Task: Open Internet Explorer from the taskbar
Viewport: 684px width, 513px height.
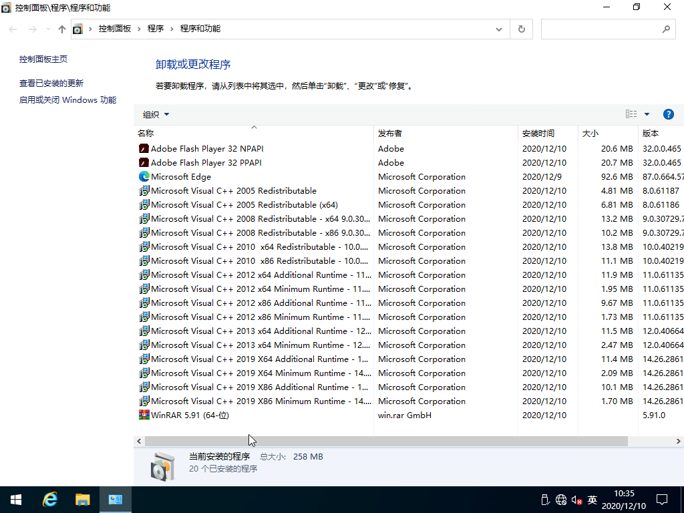Action: tap(49, 499)
